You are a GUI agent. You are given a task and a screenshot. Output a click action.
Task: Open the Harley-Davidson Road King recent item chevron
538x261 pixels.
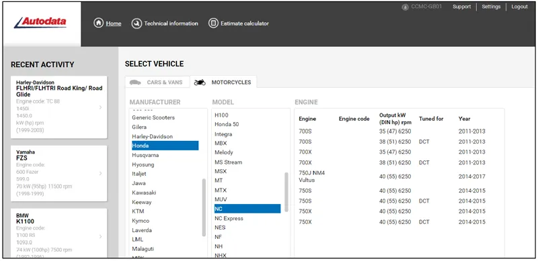coord(100,107)
